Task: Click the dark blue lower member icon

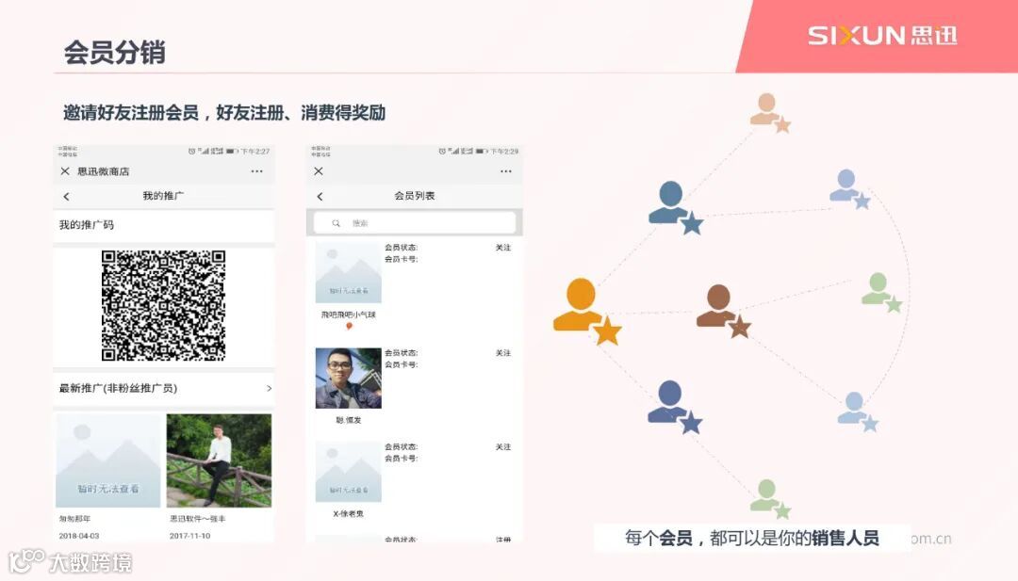Action: [675, 407]
